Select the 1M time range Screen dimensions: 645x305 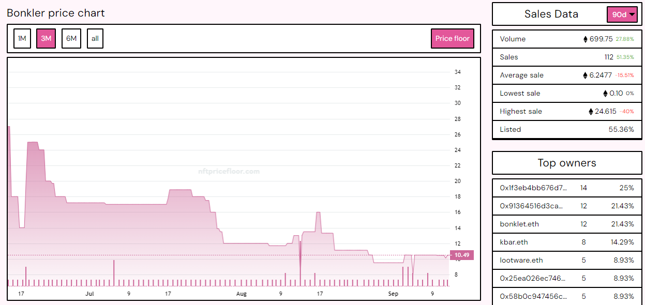[22, 38]
